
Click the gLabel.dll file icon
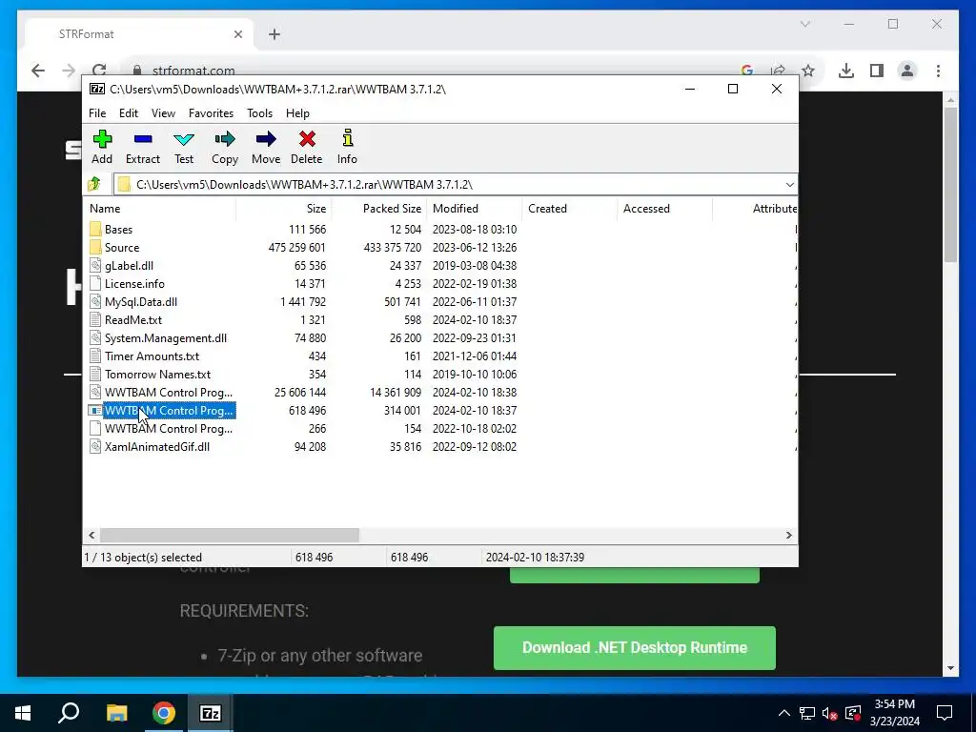[x=95, y=265]
